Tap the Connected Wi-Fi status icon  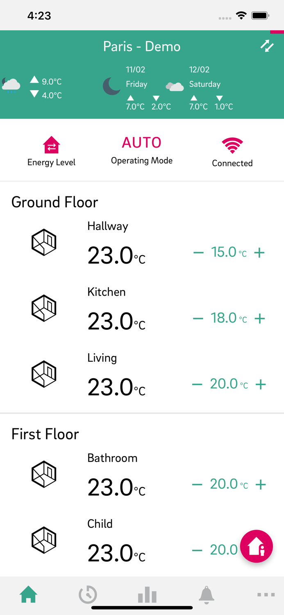(x=232, y=146)
